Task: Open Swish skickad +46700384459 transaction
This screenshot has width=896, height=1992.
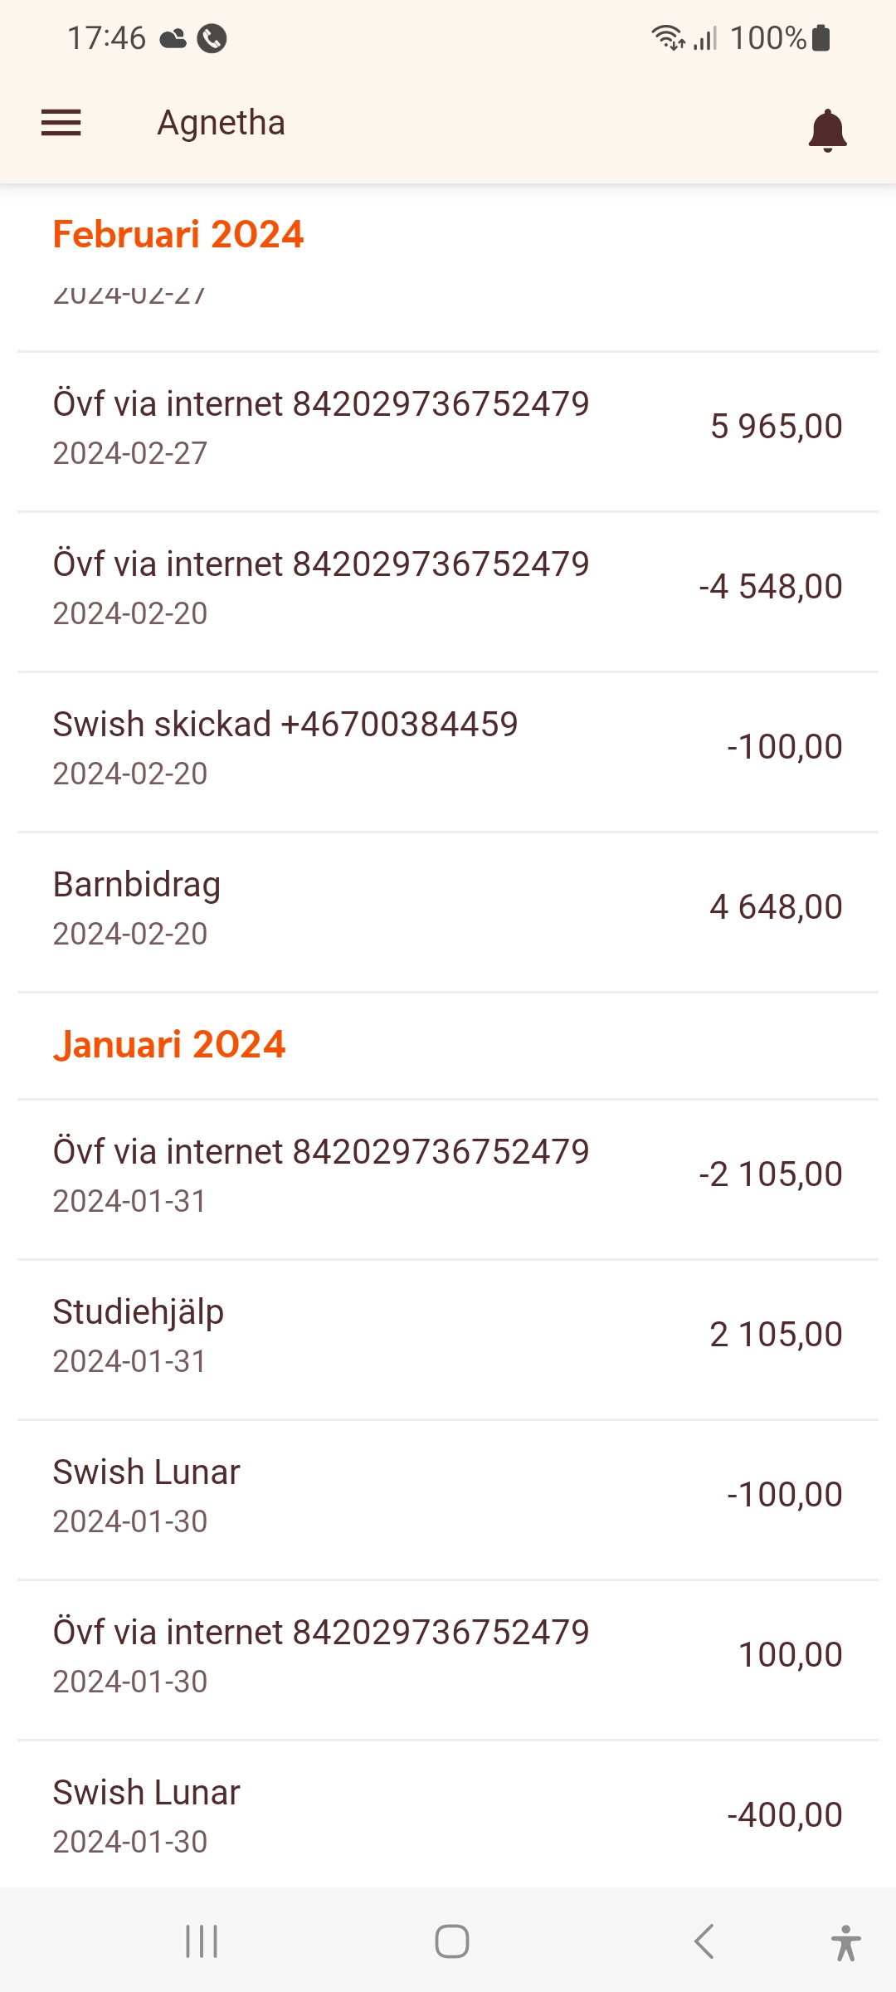Action: point(448,748)
